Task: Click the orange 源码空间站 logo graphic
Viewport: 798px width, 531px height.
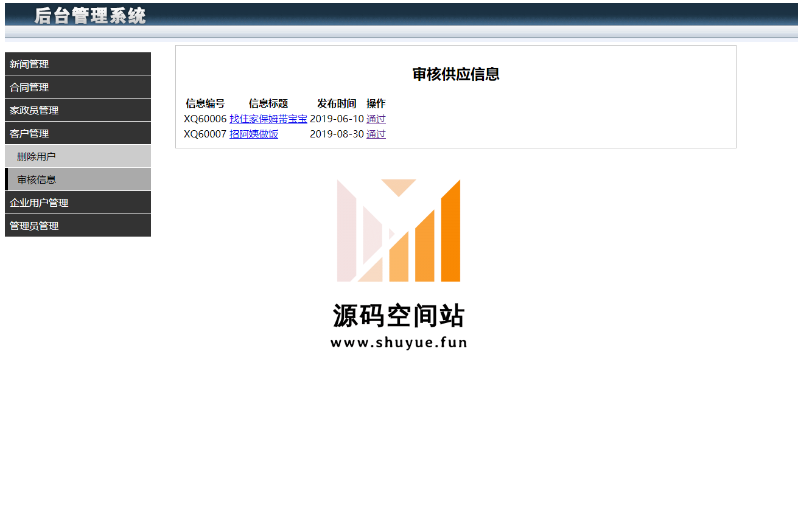Action: [399, 231]
